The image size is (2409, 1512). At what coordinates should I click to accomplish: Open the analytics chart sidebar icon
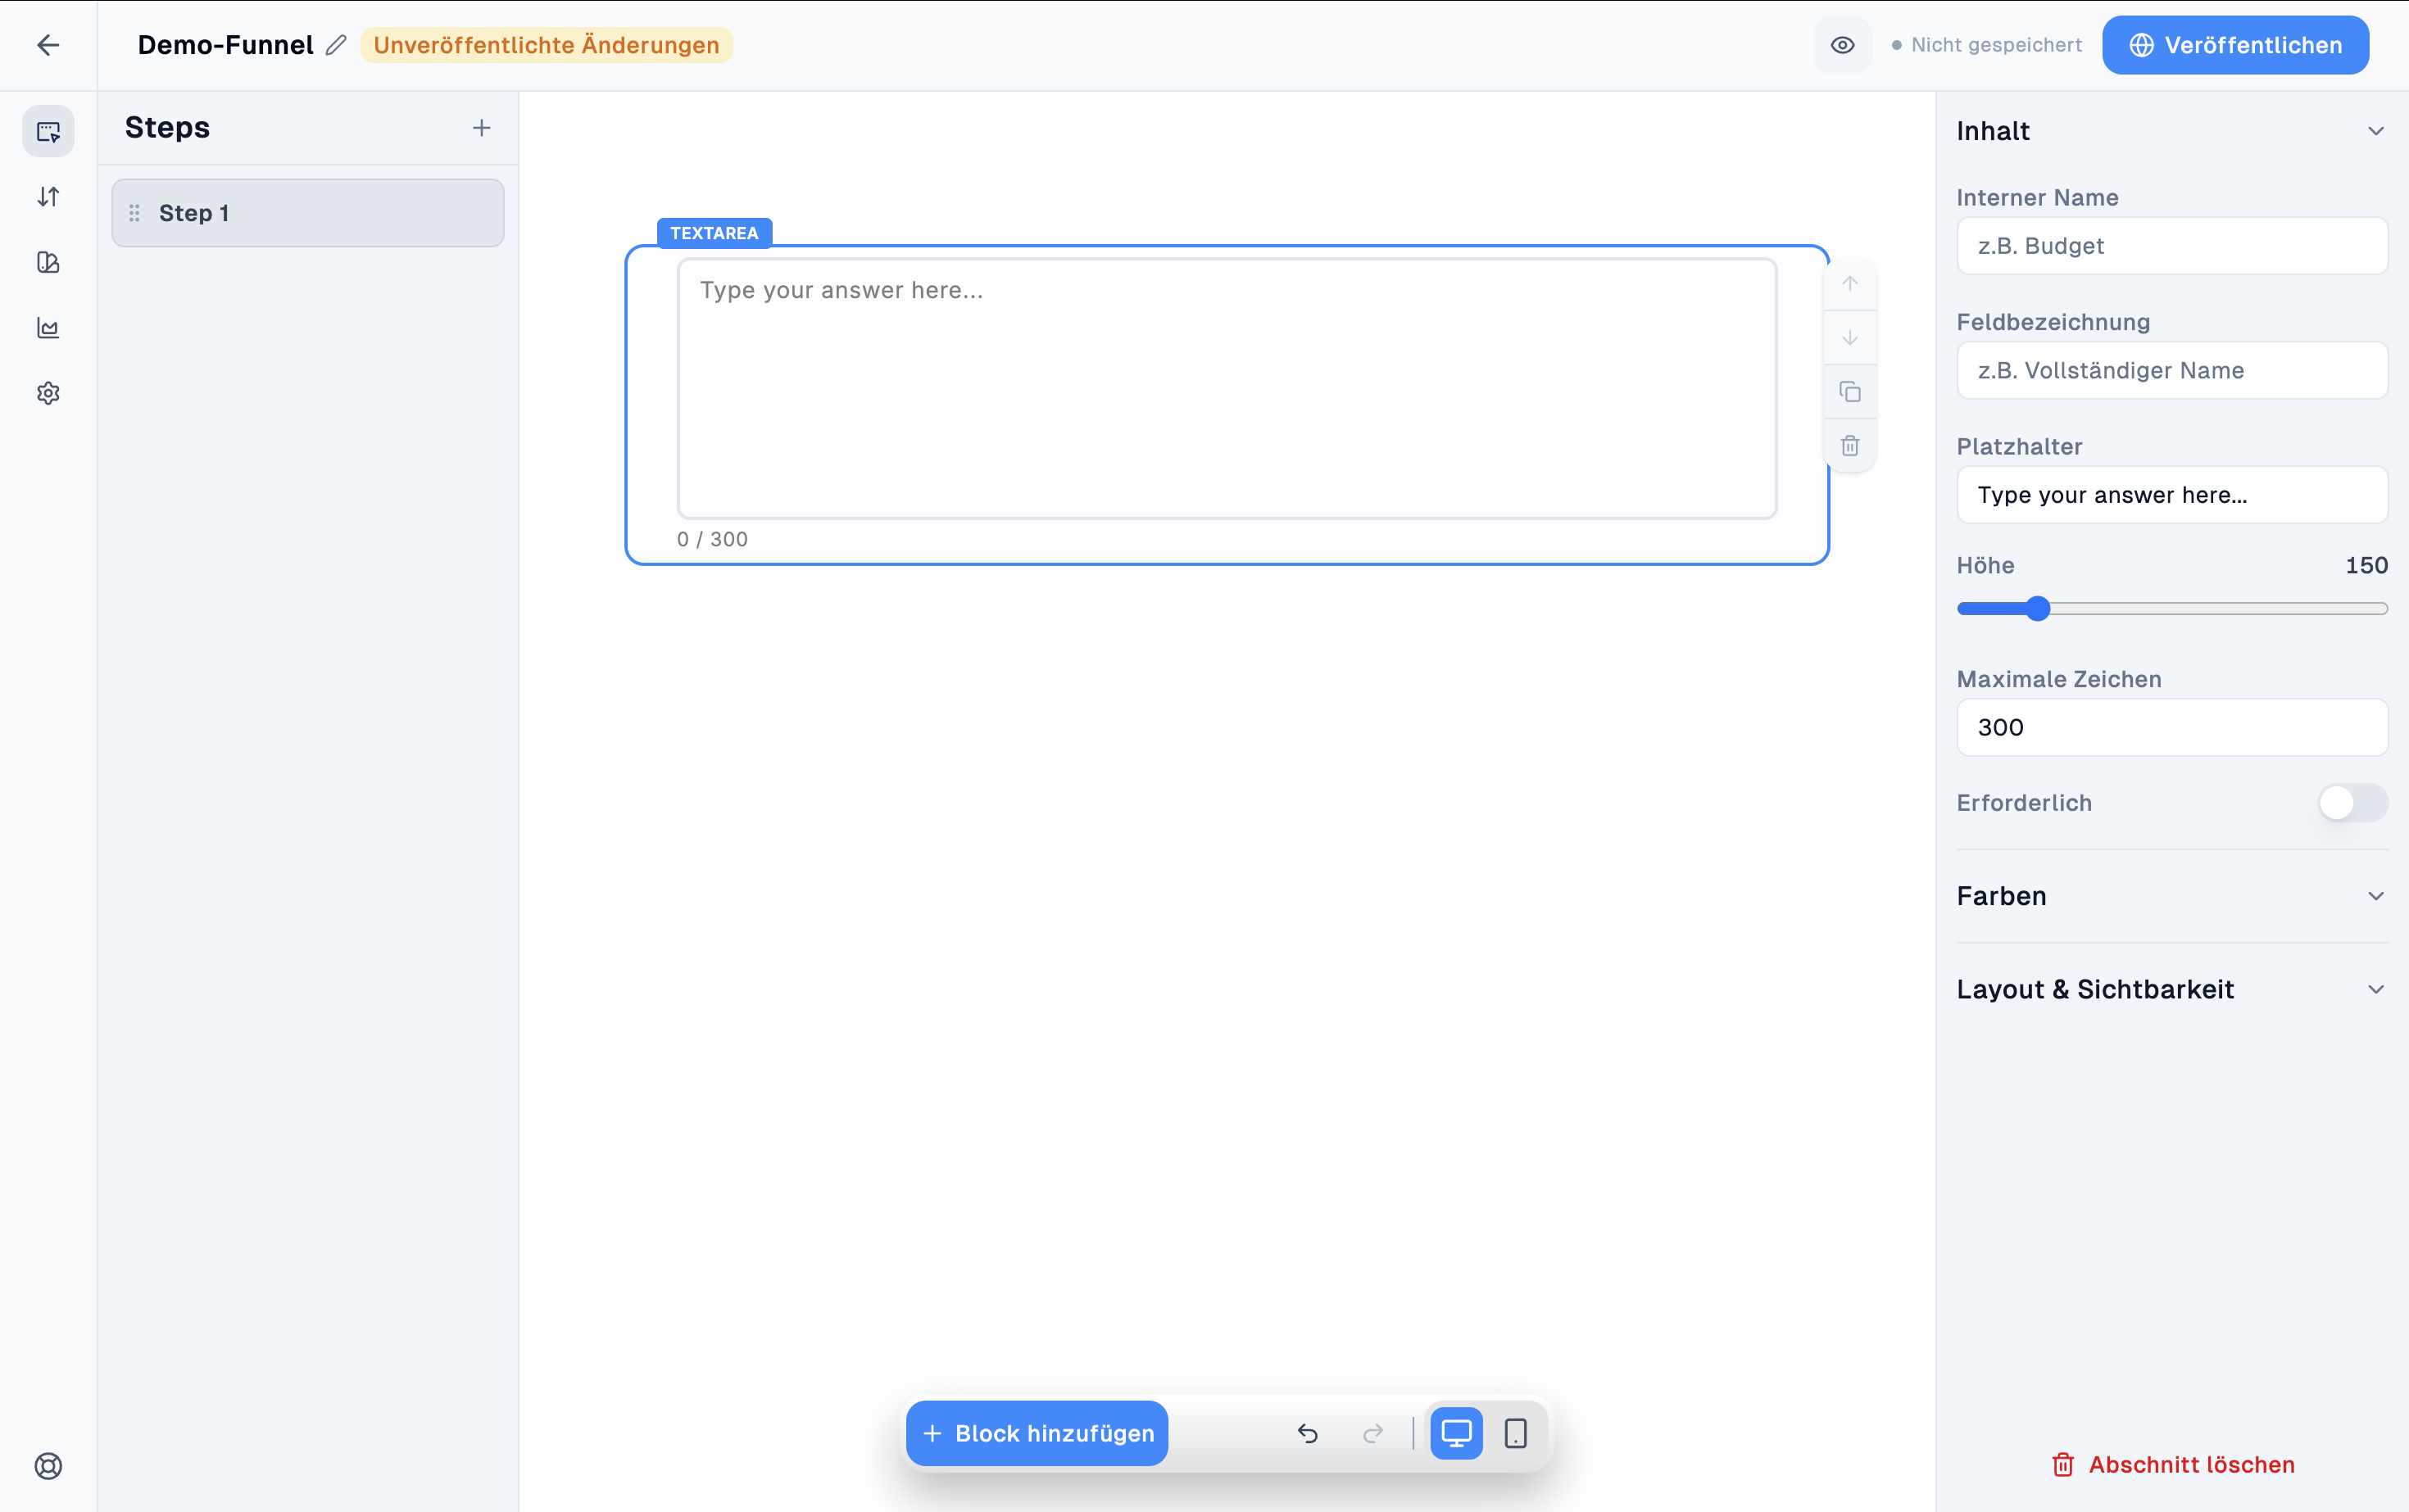click(x=48, y=328)
